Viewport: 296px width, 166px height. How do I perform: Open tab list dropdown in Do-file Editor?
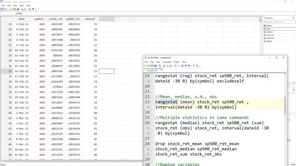click(285, 71)
